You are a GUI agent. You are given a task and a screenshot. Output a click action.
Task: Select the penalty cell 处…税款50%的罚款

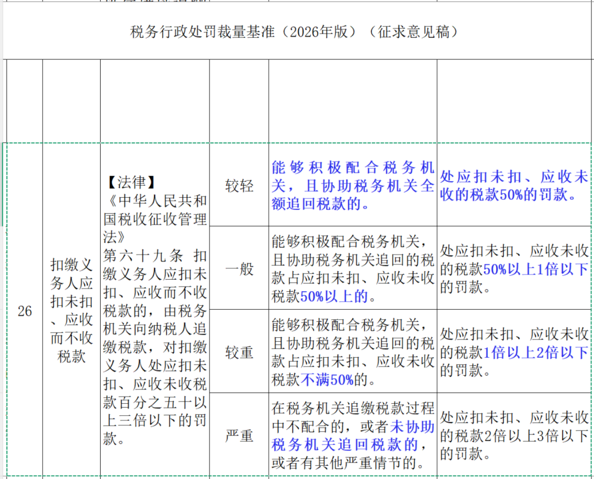tap(514, 186)
